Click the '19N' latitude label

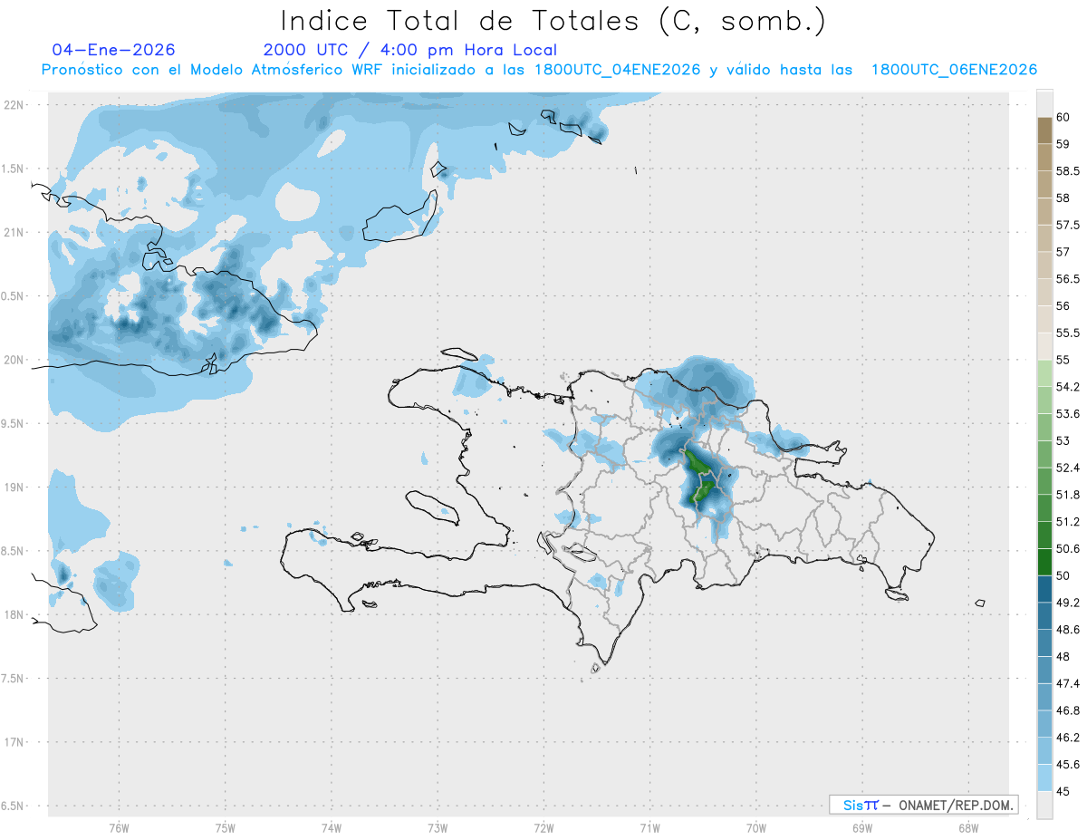14,488
